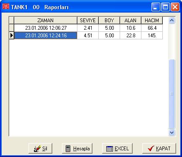Click the calculator icon on Hesapla button
The image size is (182, 157).
[68, 149]
